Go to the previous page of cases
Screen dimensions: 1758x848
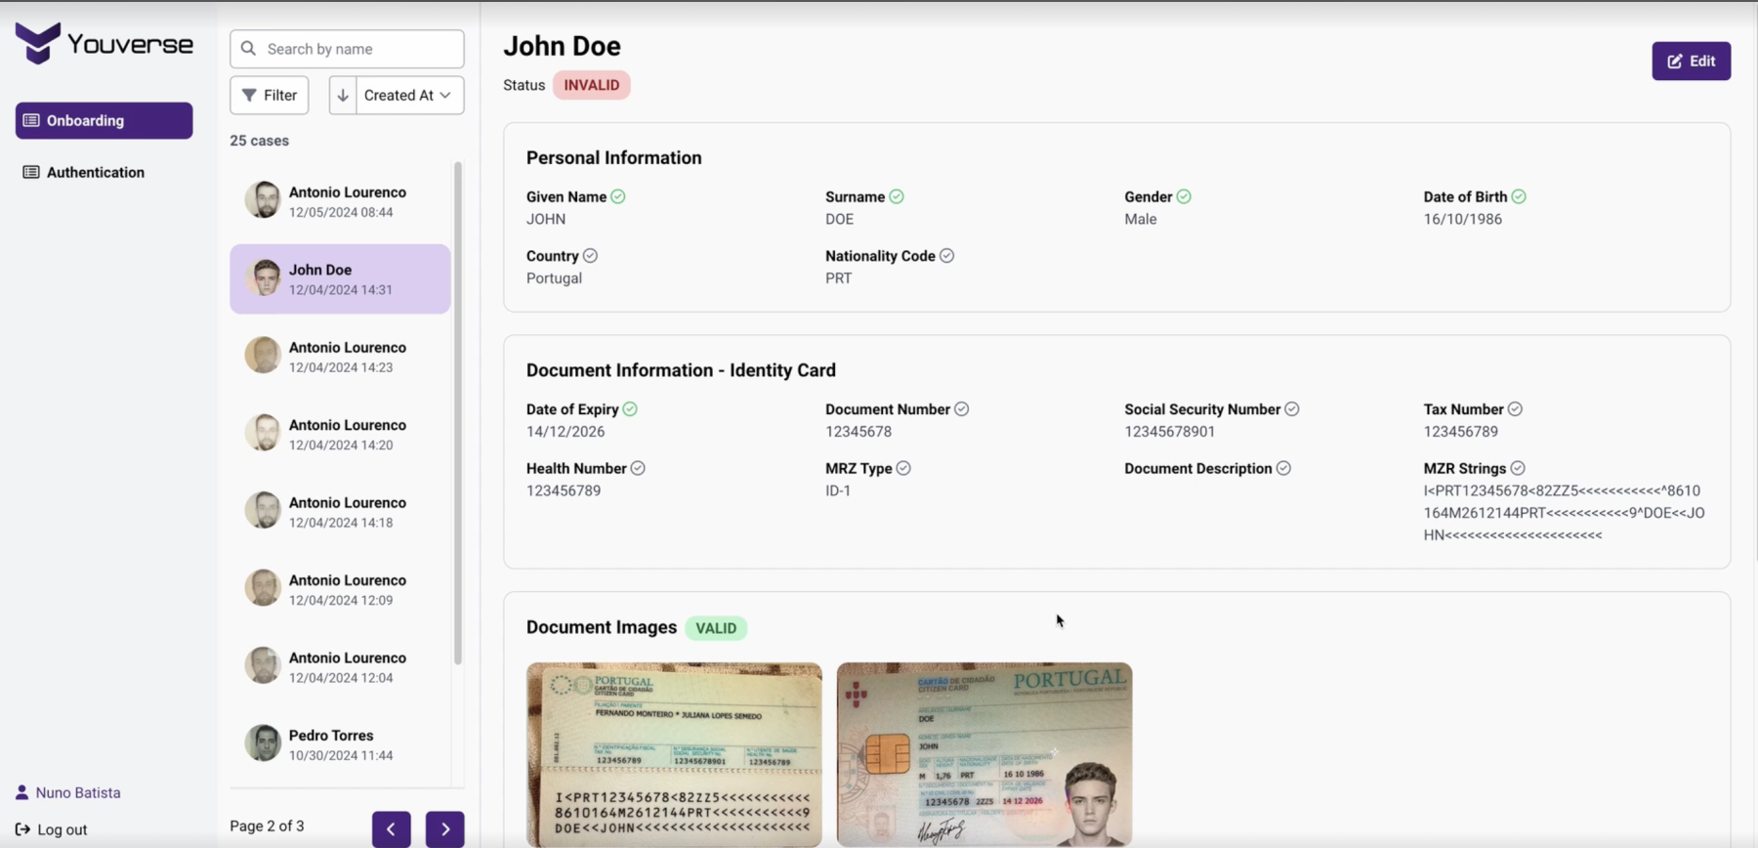click(x=391, y=828)
